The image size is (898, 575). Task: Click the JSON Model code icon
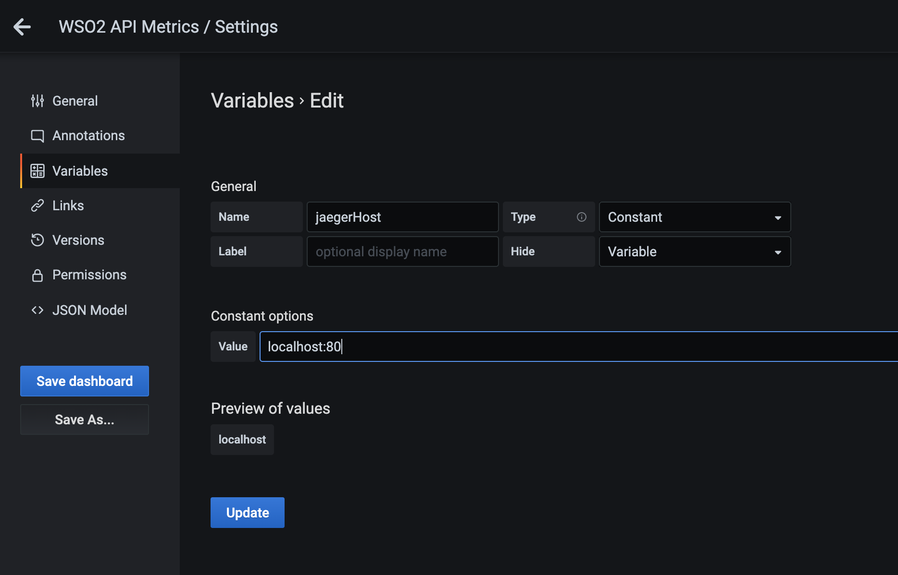pos(37,310)
